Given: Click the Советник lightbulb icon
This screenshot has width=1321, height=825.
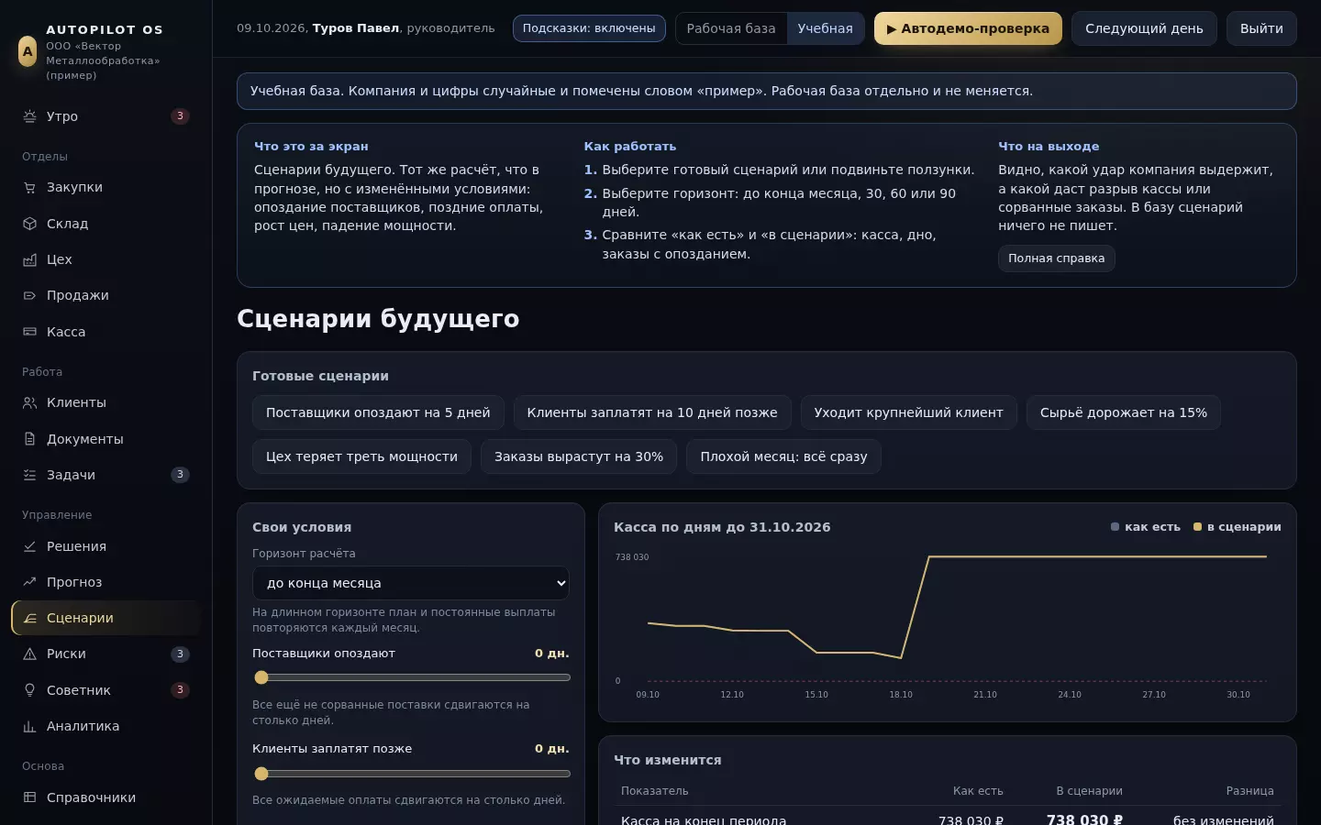Looking at the screenshot, I should [29, 690].
